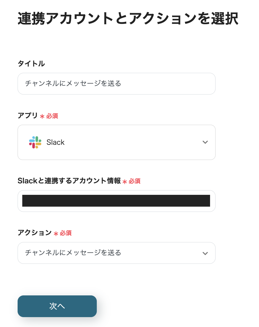This screenshot has width=259, height=327.
Task: Select the "Slack" app name text
Action: click(x=56, y=142)
